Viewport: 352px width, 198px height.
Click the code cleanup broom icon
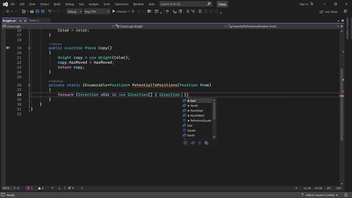click(70, 188)
